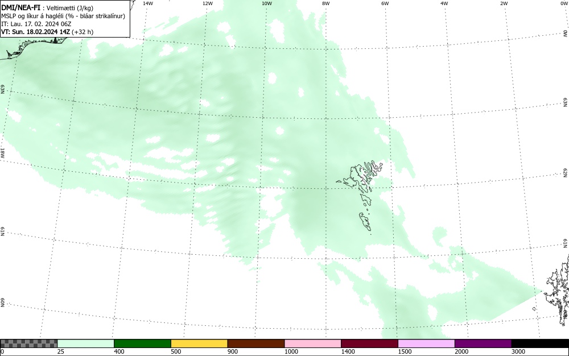Click the lavender 1500–2000 legend swatch
Image resolution: width=569 pixels, height=356 pixels.
point(426,343)
